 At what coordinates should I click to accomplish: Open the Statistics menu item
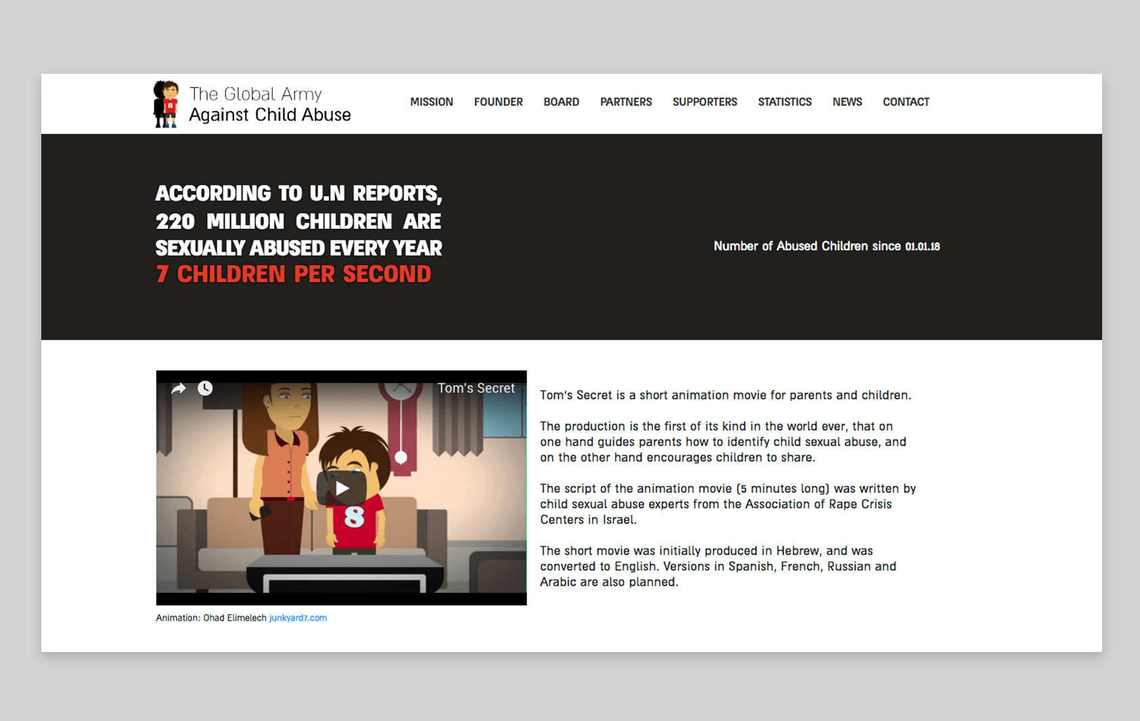pos(785,102)
